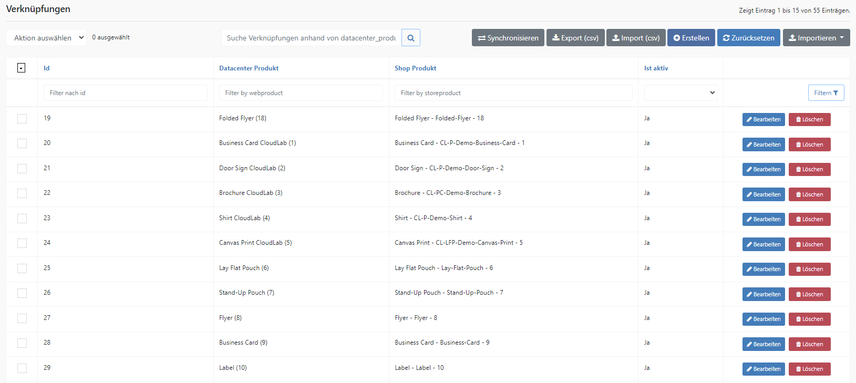Edit Business Card (9) via Bearbeiten
Image resolution: width=856 pixels, height=383 pixels.
pos(764,344)
